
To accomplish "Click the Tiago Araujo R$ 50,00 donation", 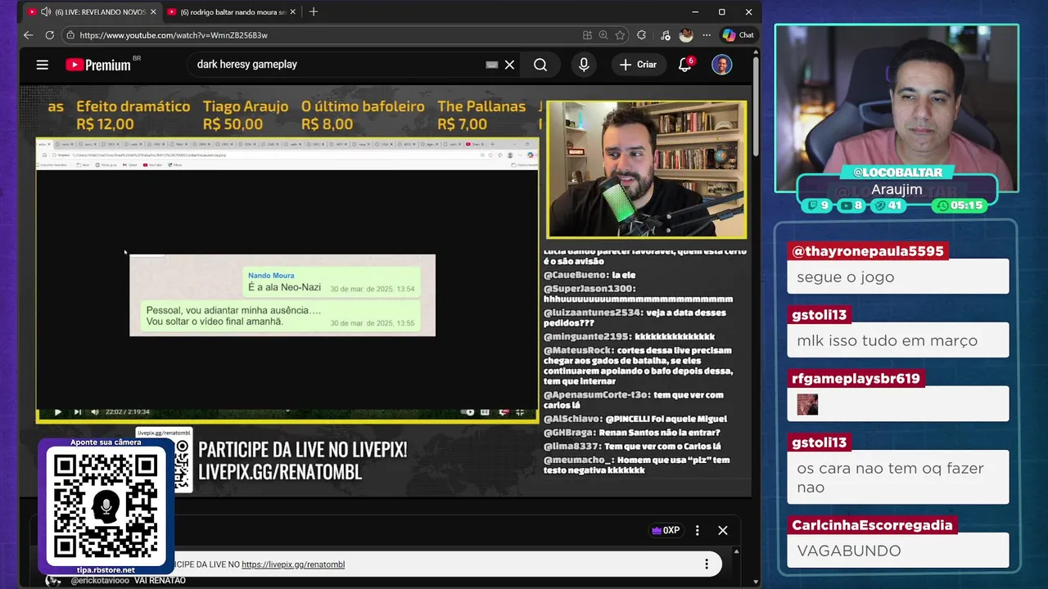I will point(246,115).
